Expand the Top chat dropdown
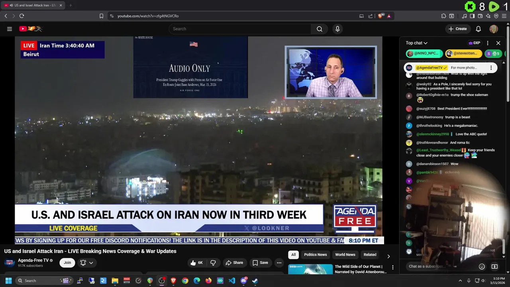Viewport: 510px width, 287px height. [x=417, y=43]
